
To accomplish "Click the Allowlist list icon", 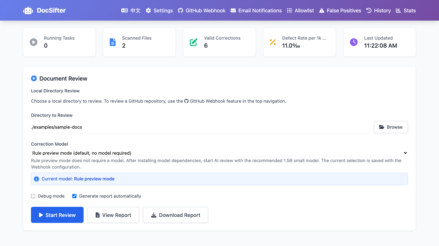I will tap(289, 11).
